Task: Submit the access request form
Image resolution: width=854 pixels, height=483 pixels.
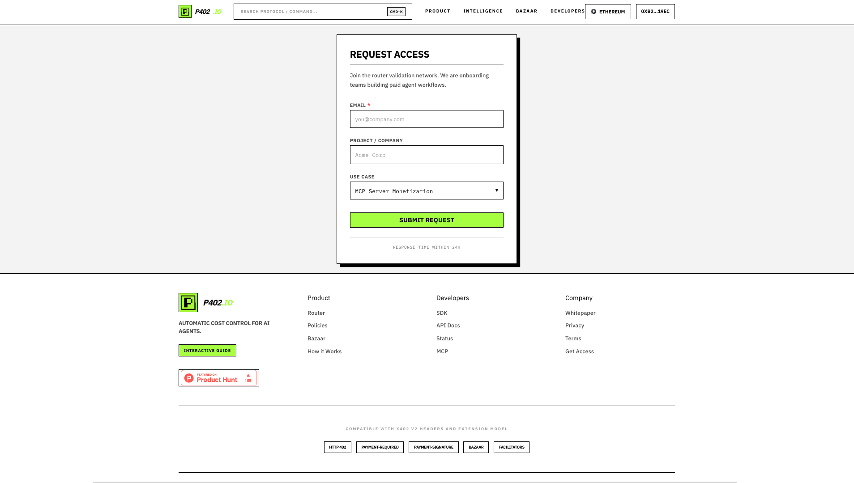Action: (427, 220)
